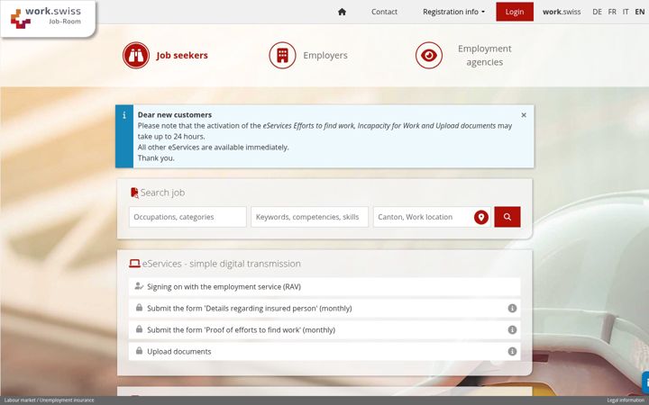Viewport: 649px width, 405px height.
Task: Select the EN language option
Action: [639, 12]
